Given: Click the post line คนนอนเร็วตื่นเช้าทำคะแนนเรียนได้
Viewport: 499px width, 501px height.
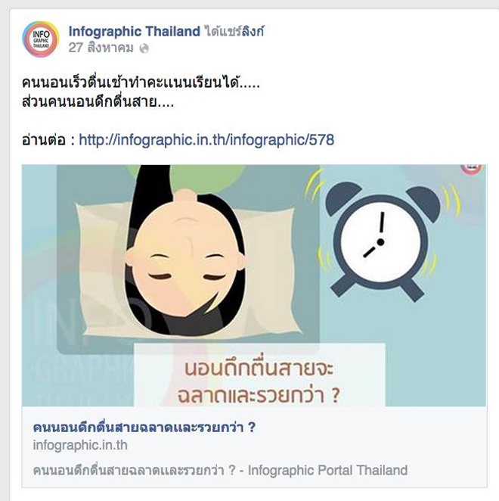Looking at the screenshot, I should [141, 82].
